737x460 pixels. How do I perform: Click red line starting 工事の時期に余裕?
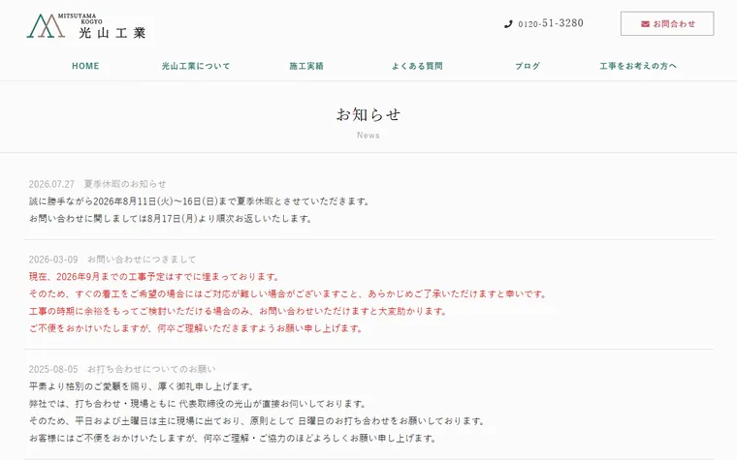click(238, 311)
